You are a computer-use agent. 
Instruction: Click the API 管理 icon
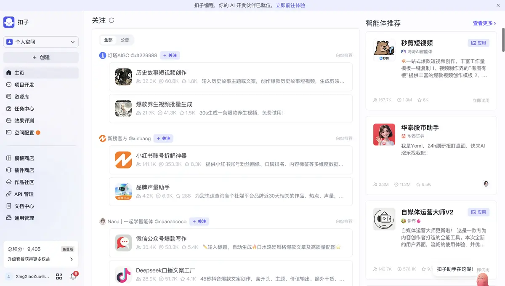coord(9,194)
